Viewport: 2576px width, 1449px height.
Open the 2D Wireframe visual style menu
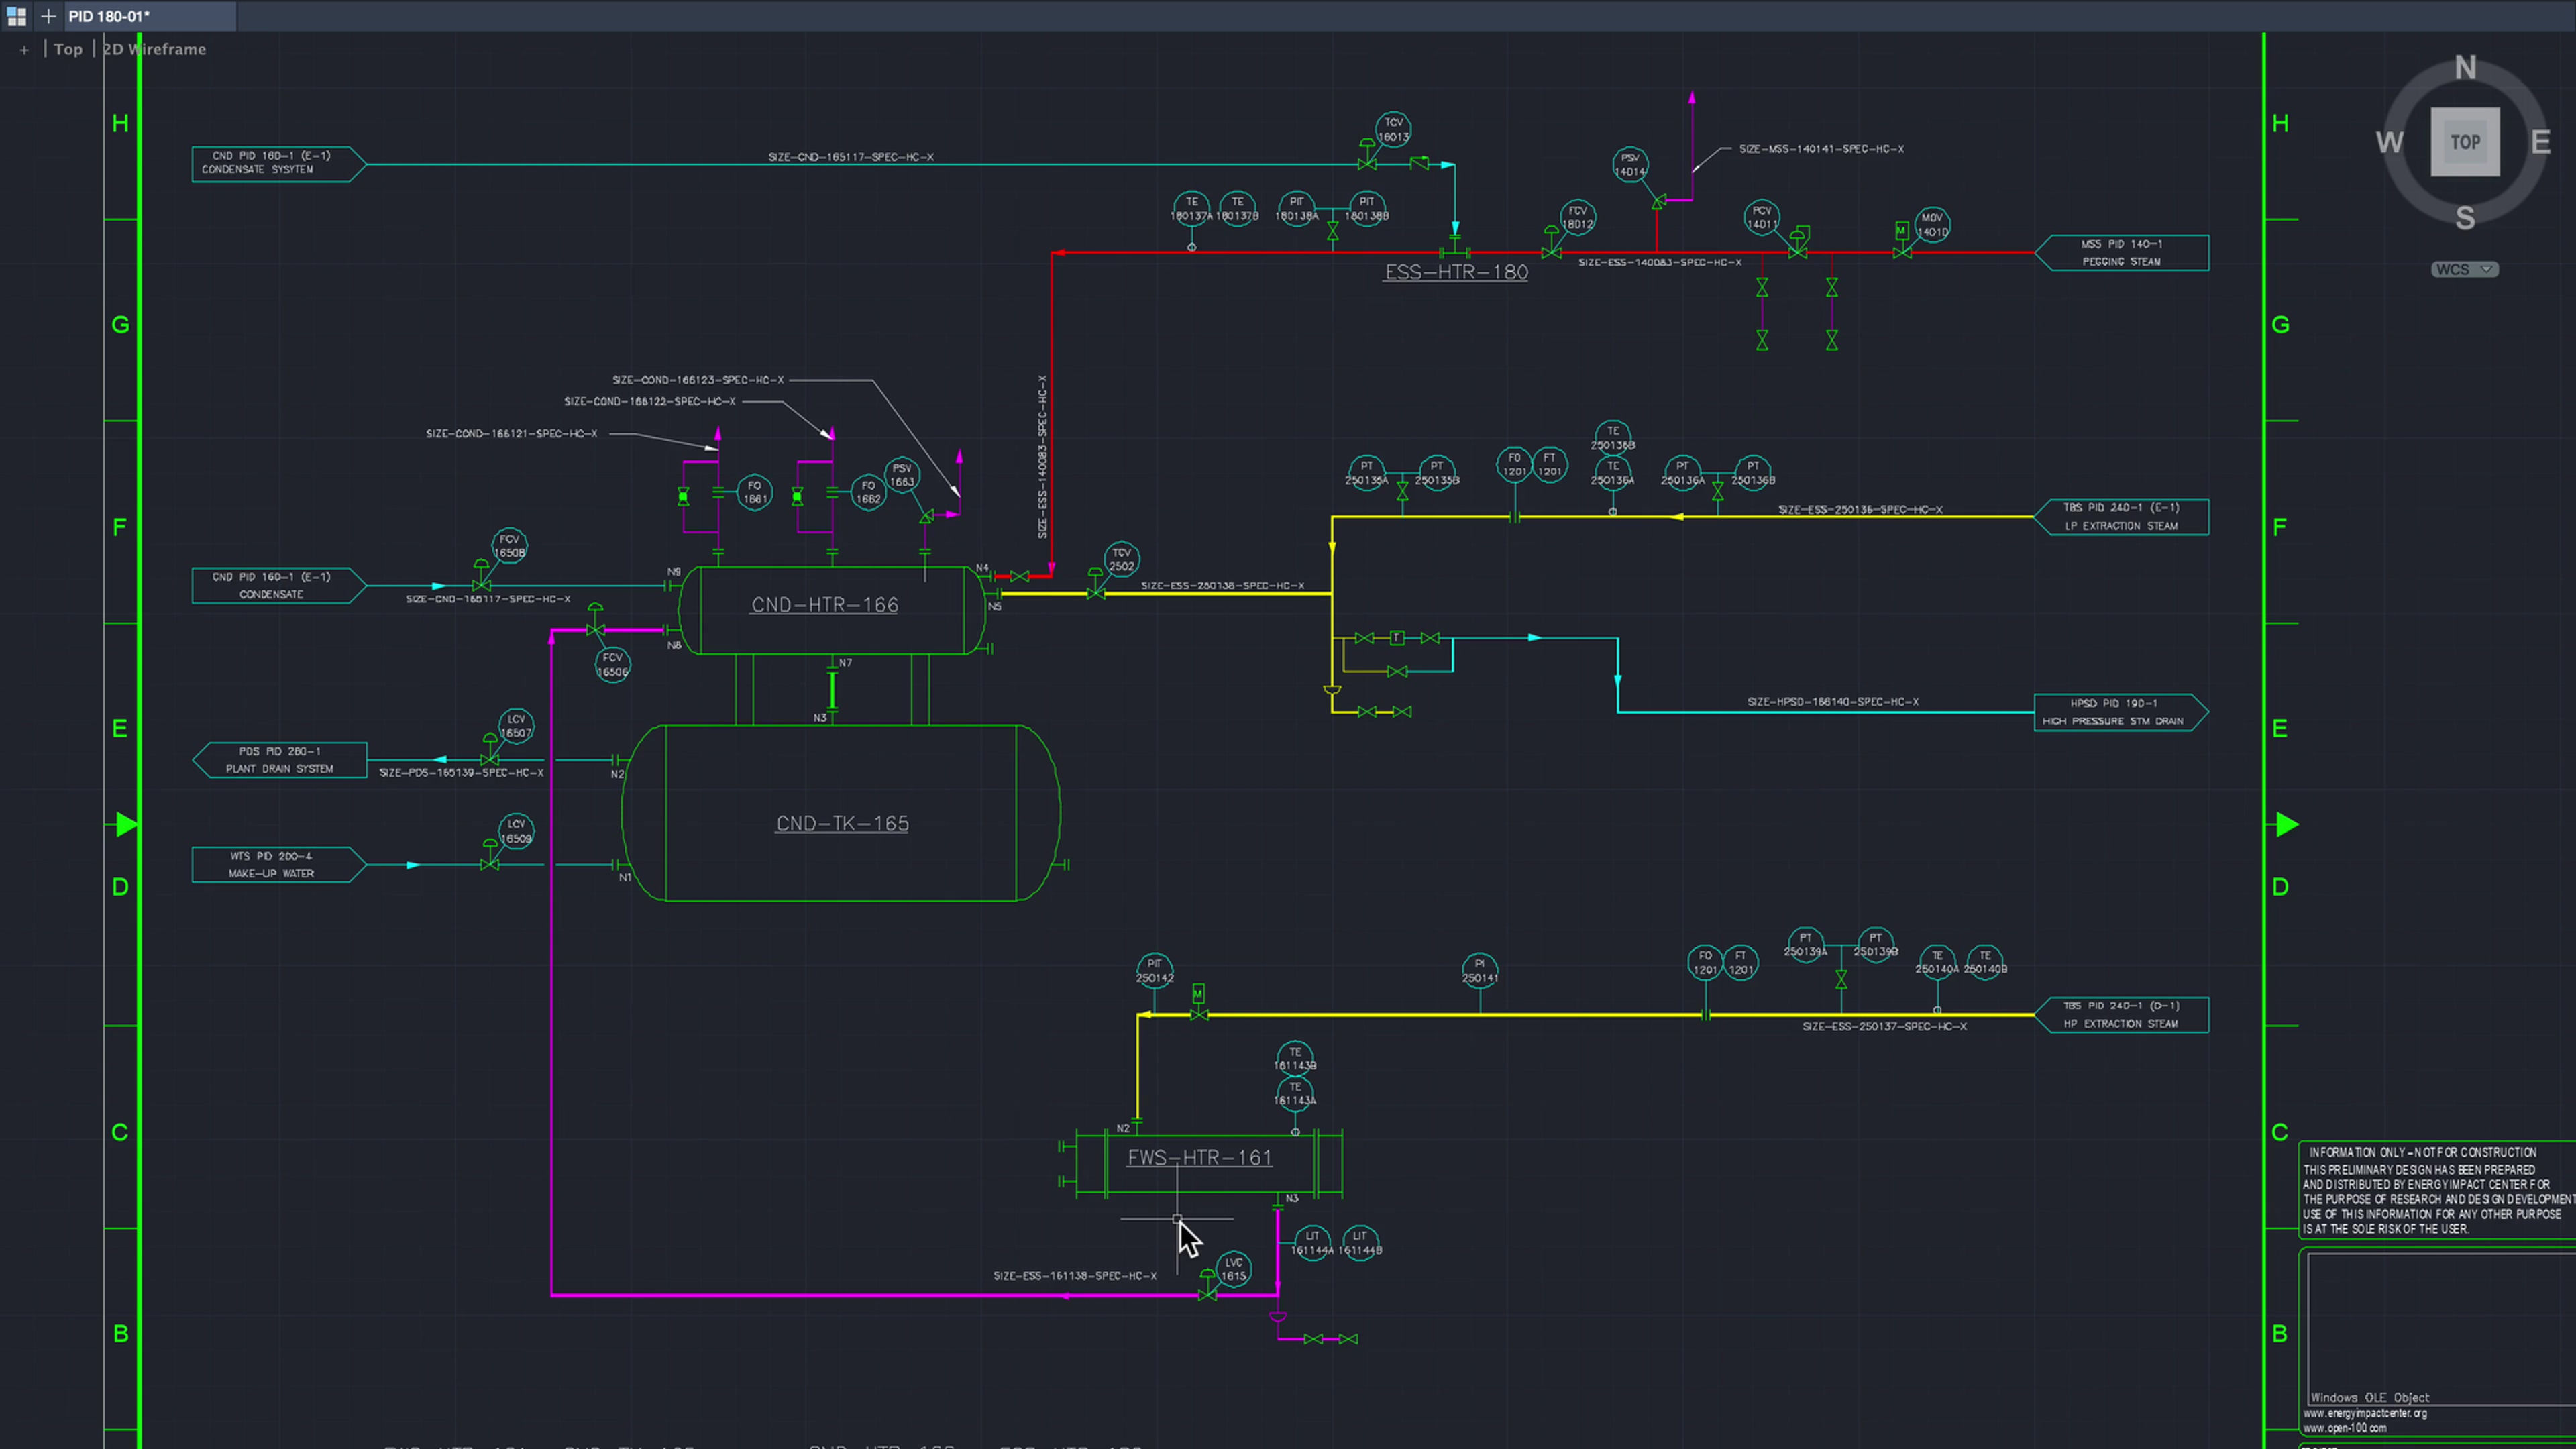155,49
